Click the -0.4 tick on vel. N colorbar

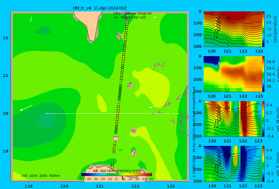point(270,136)
